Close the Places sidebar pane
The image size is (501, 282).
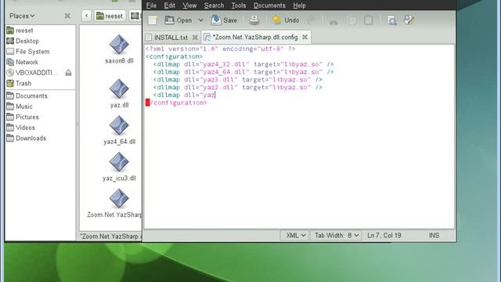coord(67,16)
